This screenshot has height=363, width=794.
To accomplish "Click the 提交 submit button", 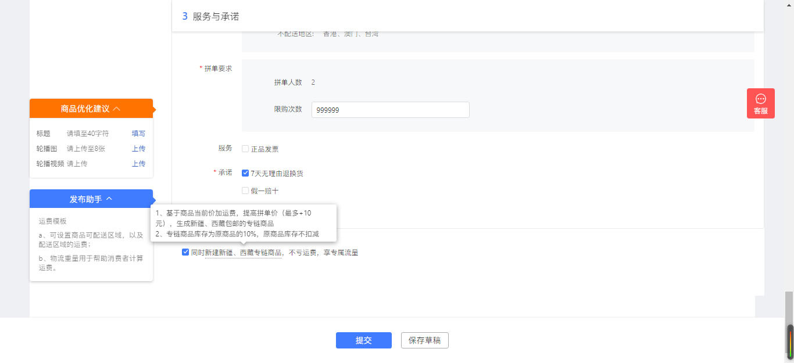I will point(363,340).
